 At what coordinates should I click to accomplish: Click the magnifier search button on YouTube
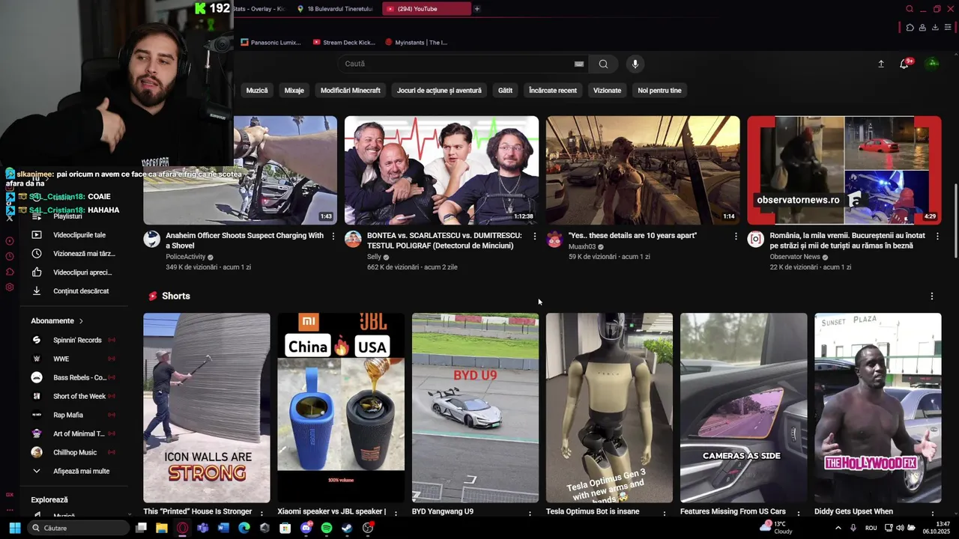pos(603,64)
